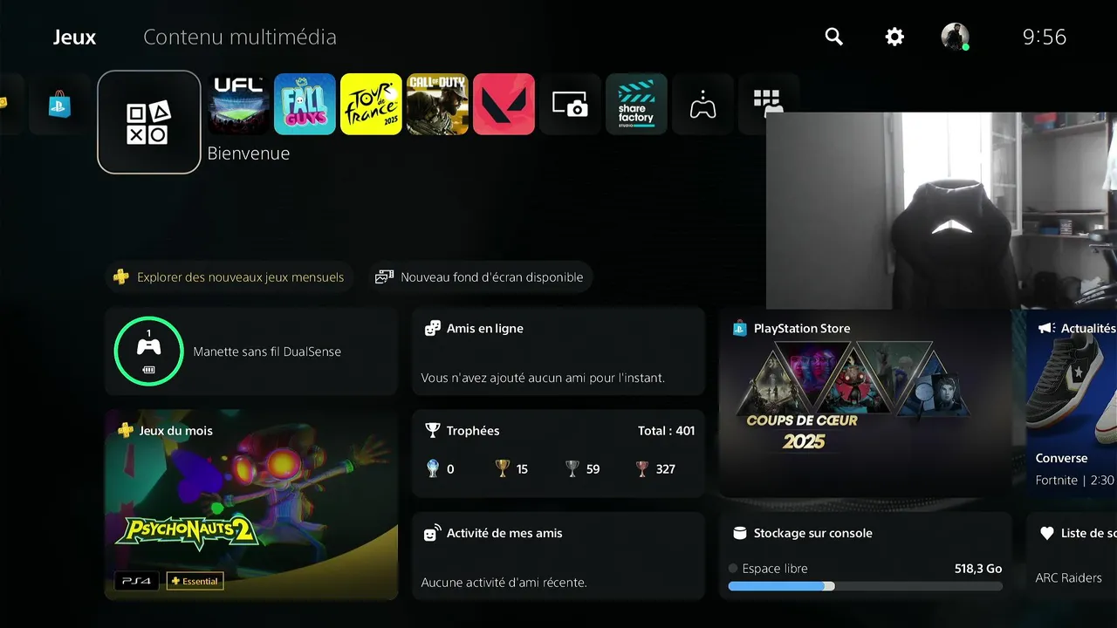The width and height of the screenshot is (1117, 628).
Task: Click the Essential badge on Psychonauts card
Action: point(195,581)
